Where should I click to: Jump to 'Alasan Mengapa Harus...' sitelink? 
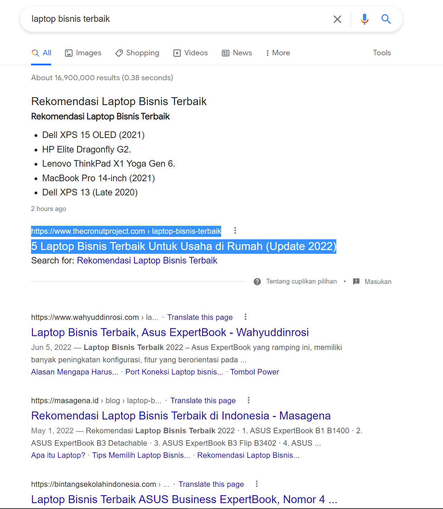coord(75,372)
